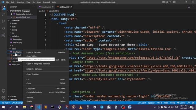Click the notifications bell in status bar
Image resolution: width=196 pixels, height=110 pixels.
(x=193, y=103)
